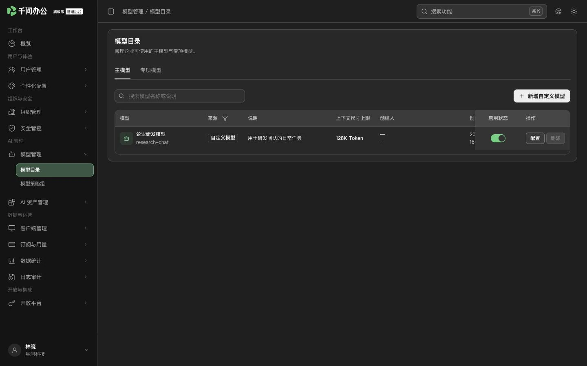The width and height of the screenshot is (587, 366).
Task: Click 模型管理 breadcrumb link
Action: 133,11
